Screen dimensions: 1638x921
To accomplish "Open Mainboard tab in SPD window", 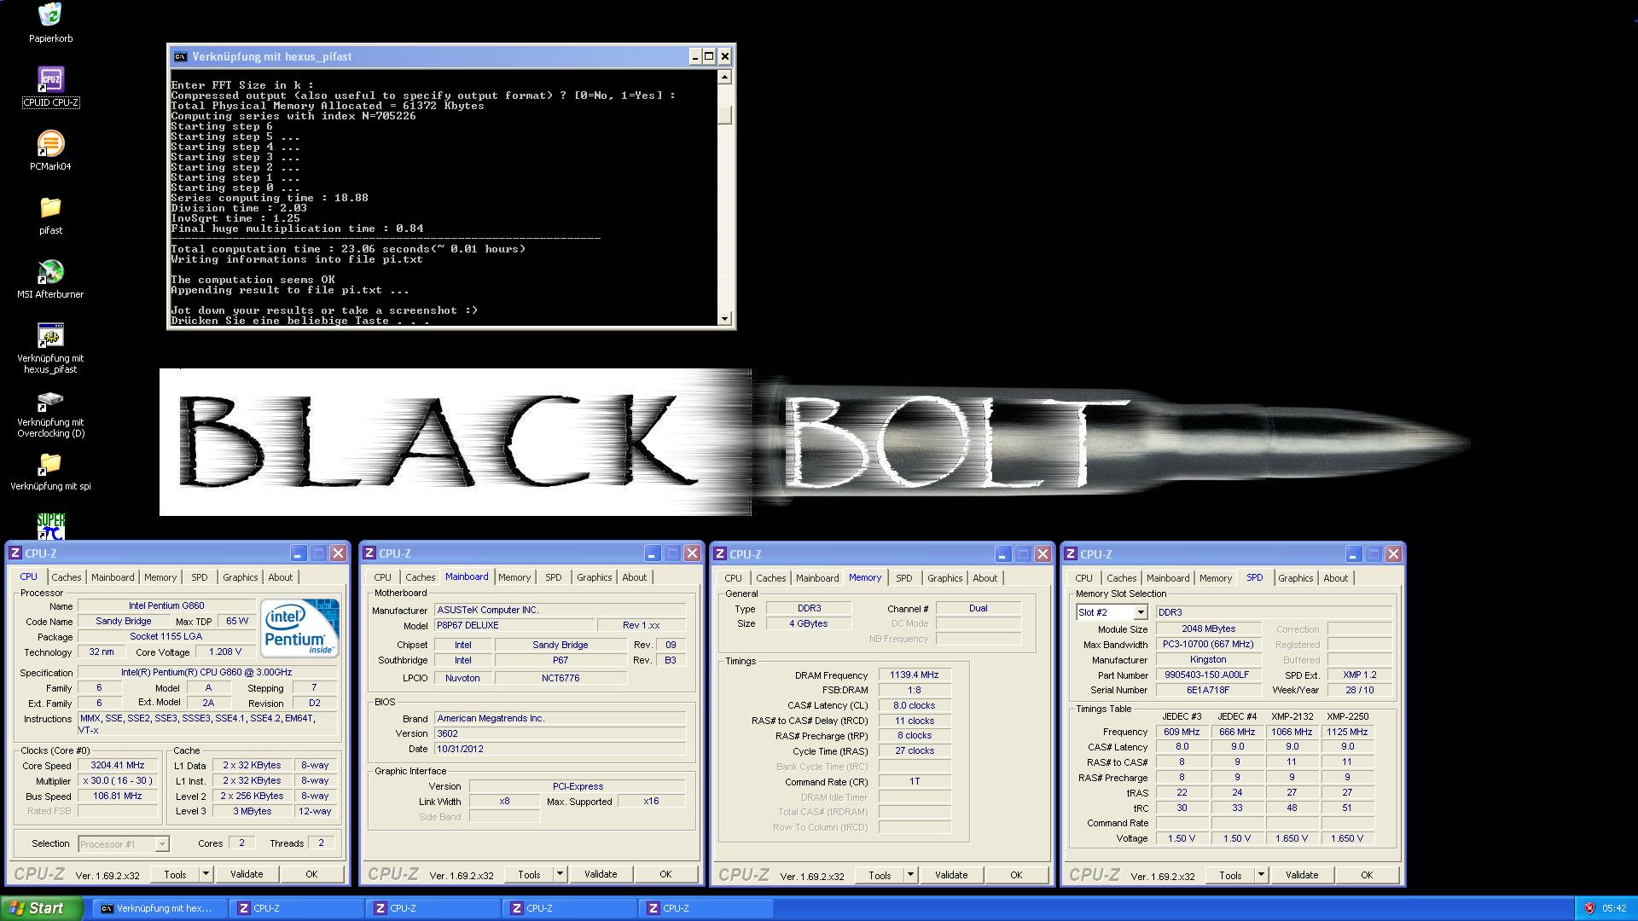I will pyautogui.click(x=1167, y=578).
